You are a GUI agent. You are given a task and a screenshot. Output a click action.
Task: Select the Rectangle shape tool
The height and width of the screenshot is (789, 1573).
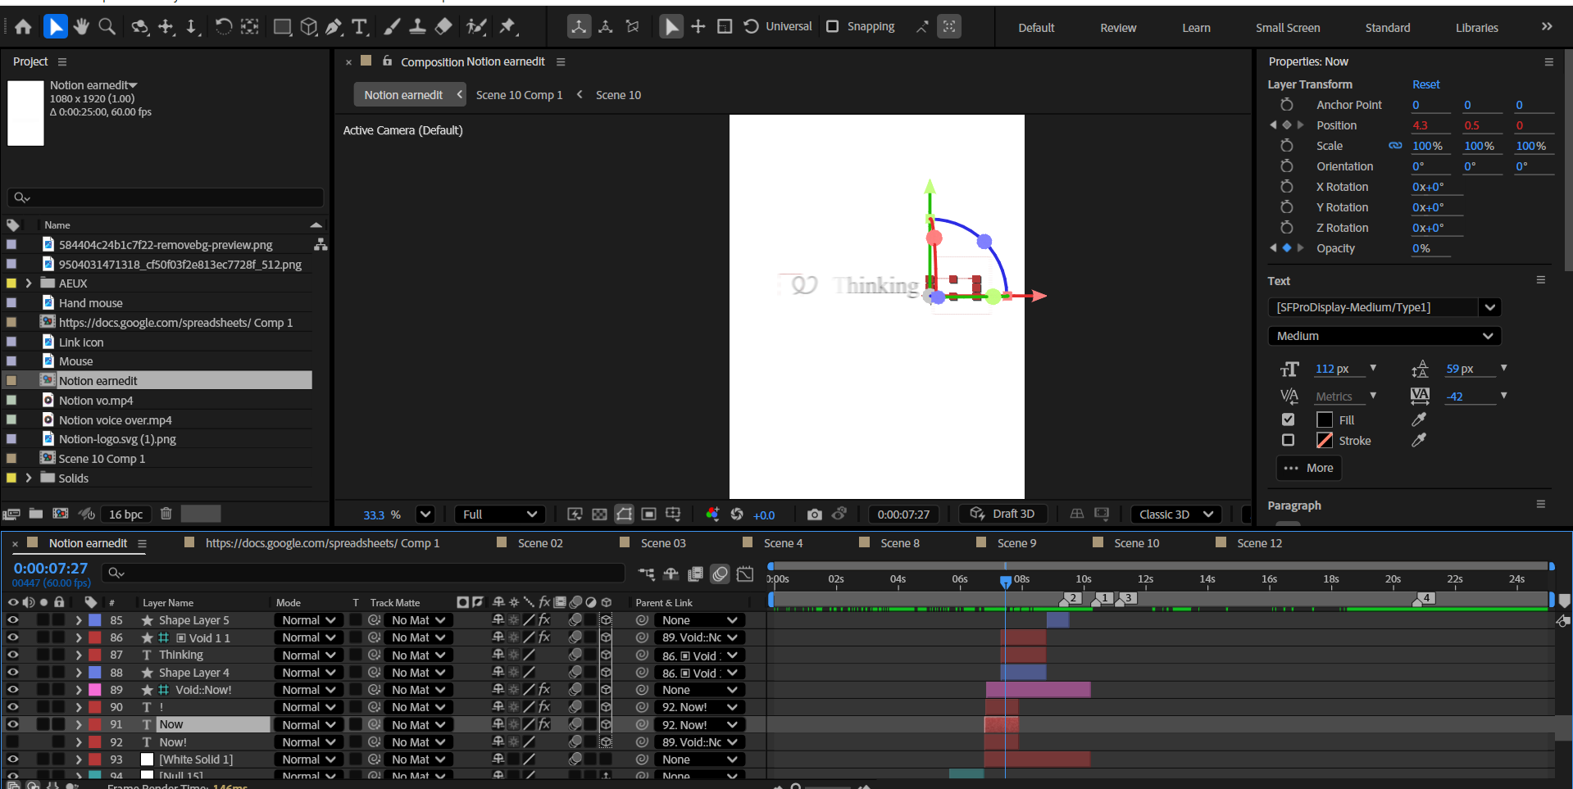click(282, 27)
